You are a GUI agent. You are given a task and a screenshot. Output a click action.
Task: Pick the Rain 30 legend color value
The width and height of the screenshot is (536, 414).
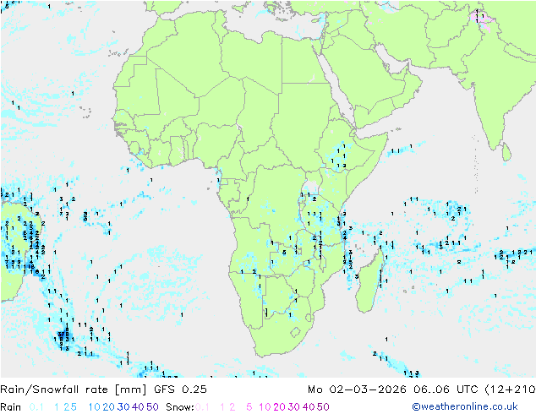[x=123, y=407]
